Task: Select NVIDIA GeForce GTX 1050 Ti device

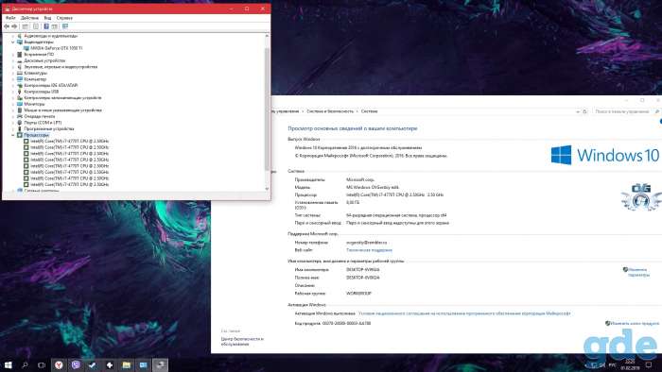Action: [56, 48]
